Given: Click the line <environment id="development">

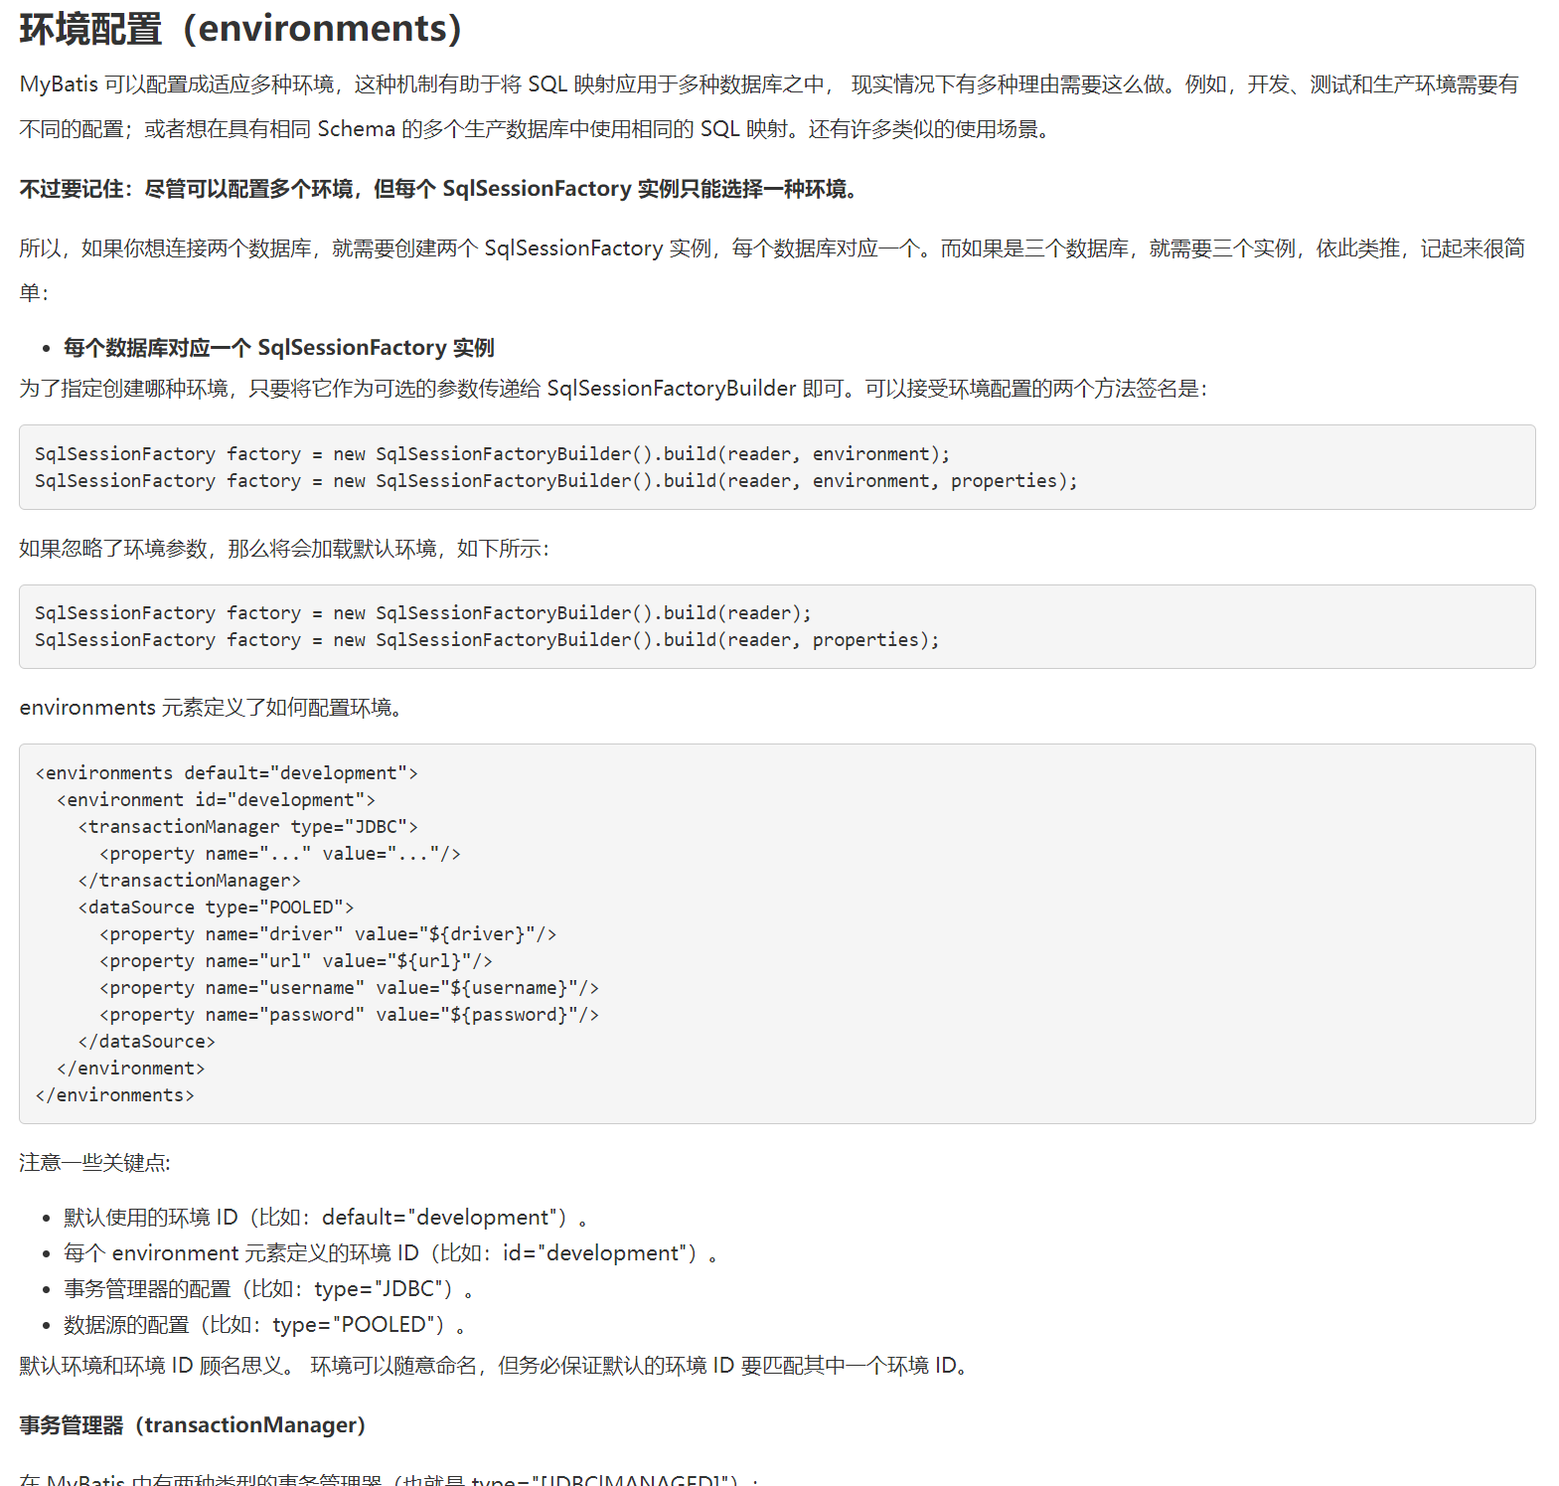Looking at the screenshot, I should tap(216, 800).
